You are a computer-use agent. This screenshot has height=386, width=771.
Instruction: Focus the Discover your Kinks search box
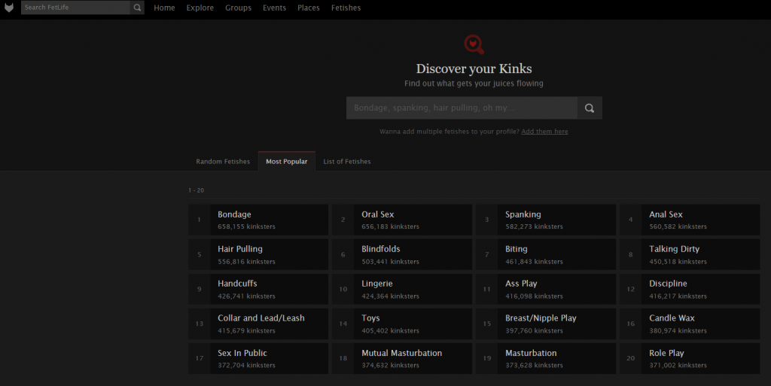click(462, 108)
